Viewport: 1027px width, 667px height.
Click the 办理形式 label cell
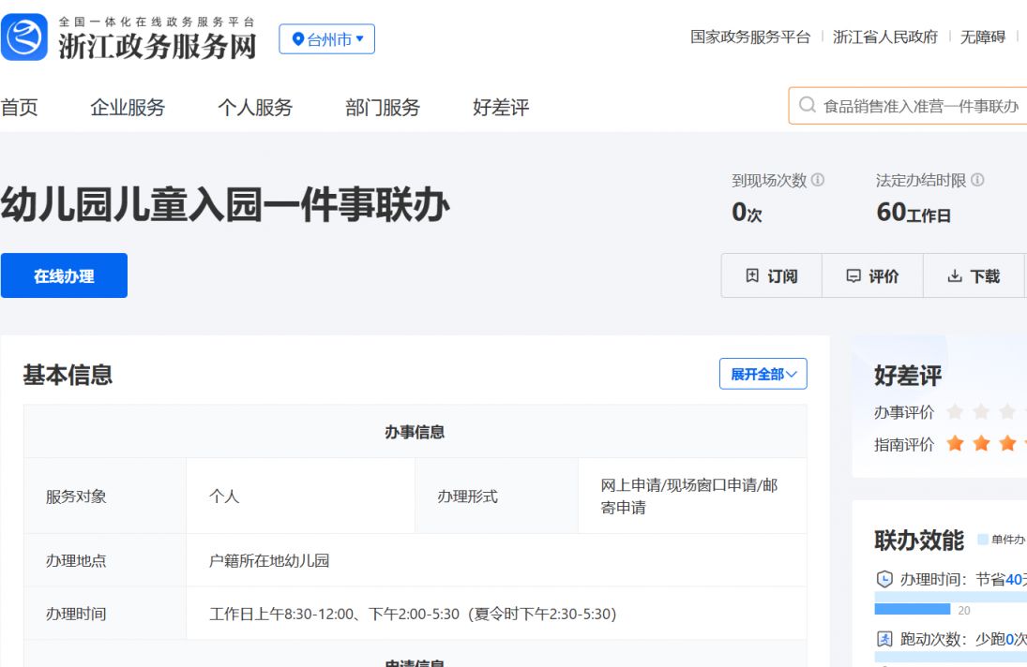[x=496, y=497]
